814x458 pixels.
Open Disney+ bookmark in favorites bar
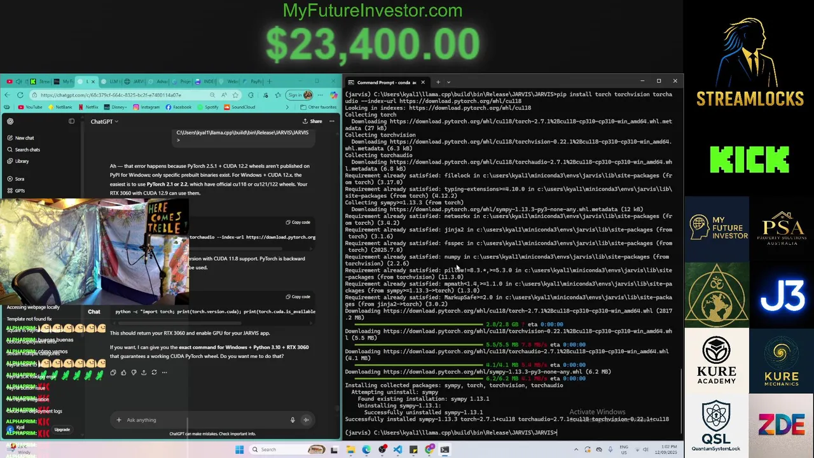tap(116, 107)
